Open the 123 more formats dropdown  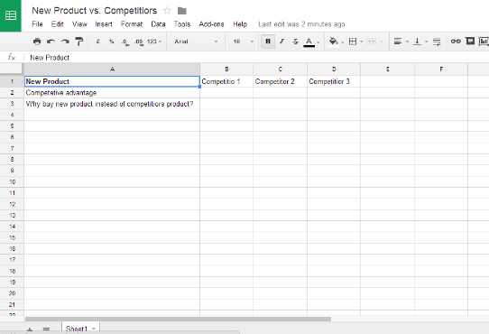tap(154, 42)
